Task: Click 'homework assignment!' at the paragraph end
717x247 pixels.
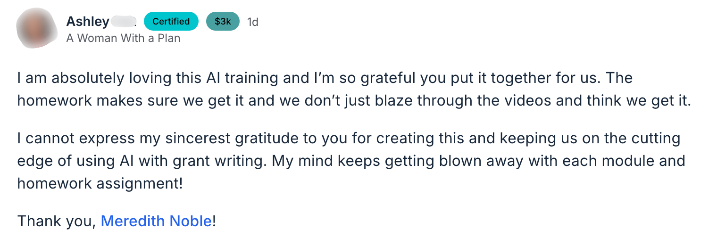Action: point(100,183)
